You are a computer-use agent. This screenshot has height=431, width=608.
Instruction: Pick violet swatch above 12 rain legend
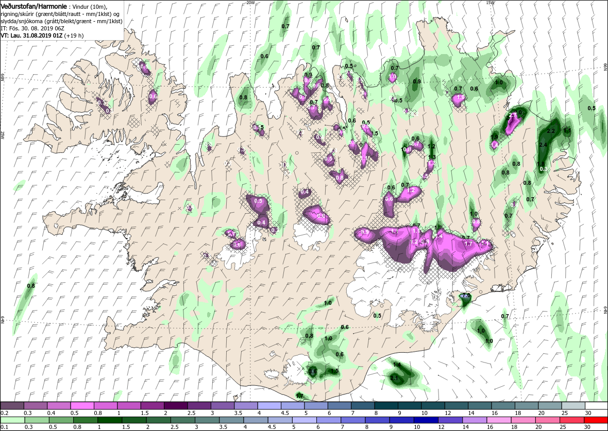[450, 420]
